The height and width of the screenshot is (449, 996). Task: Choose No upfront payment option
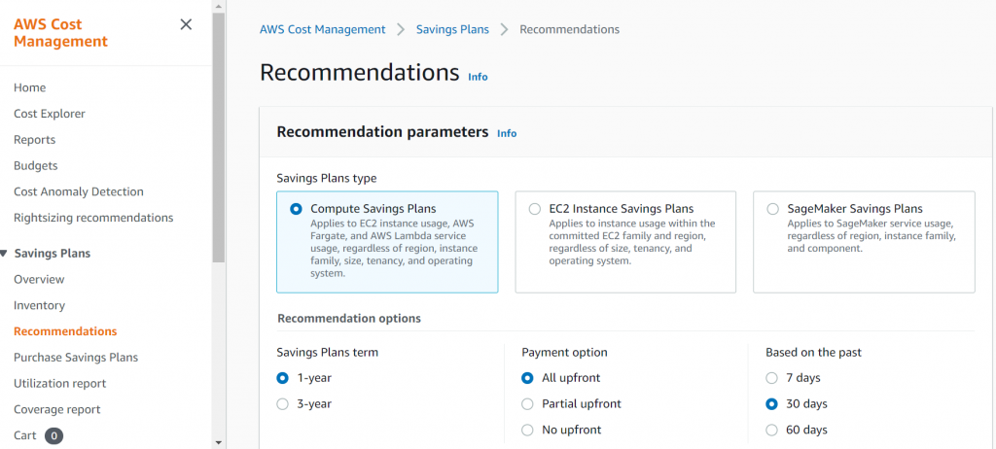pyautogui.click(x=528, y=430)
